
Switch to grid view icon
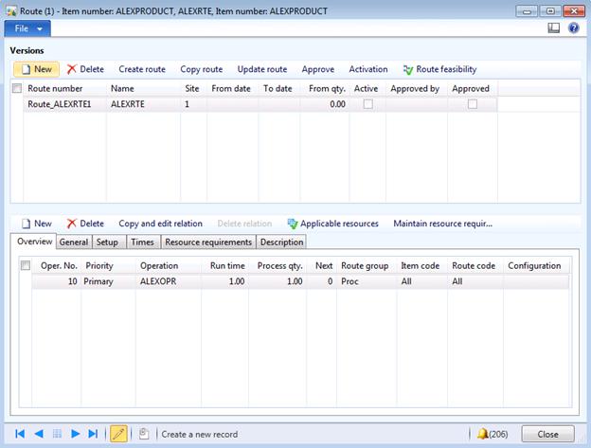click(57, 434)
